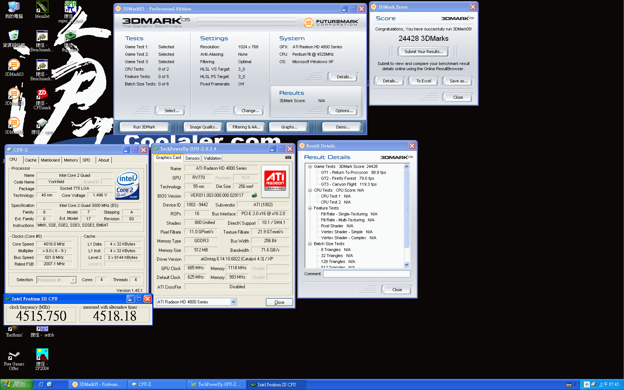Switch to the Mainboard tab in CPU-Z
This screenshot has width=624, height=390.
(x=50, y=160)
